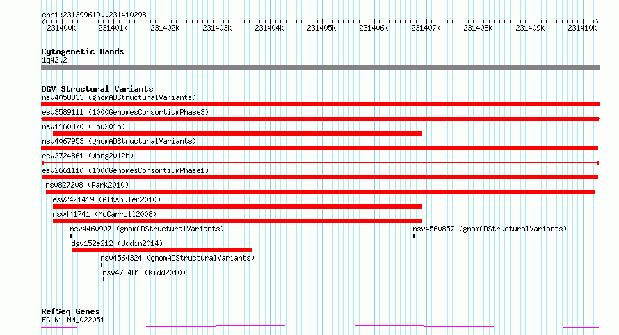
Task: Click the 231402k ruler tick label
Action: [x=165, y=28]
